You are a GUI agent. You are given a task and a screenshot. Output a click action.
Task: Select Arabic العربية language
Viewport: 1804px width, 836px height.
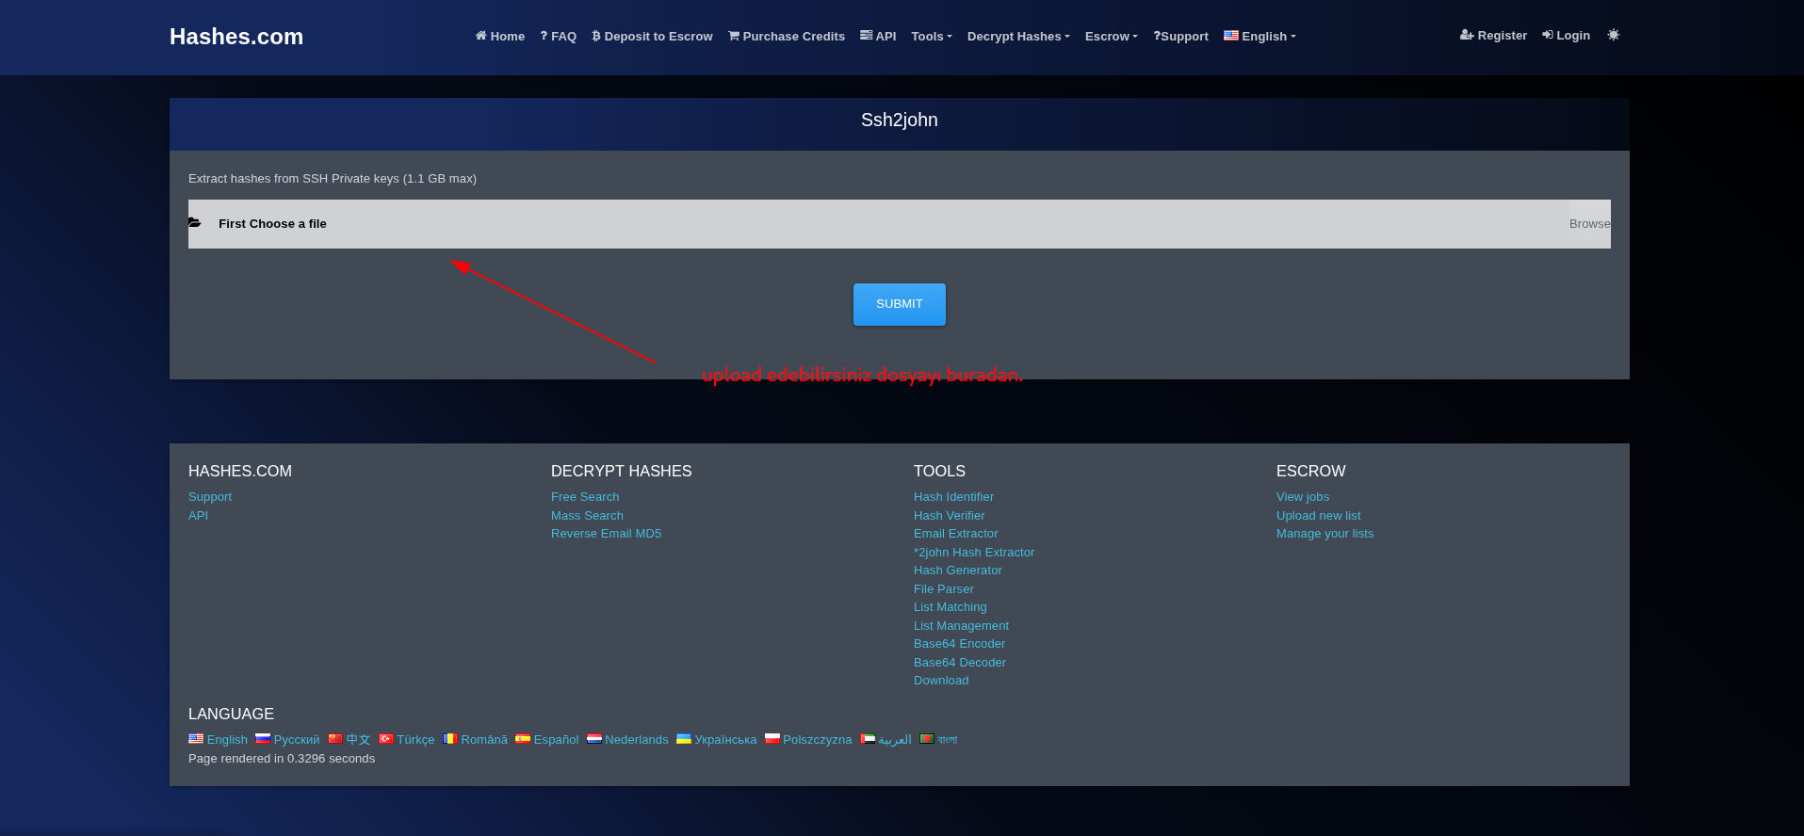886,740
